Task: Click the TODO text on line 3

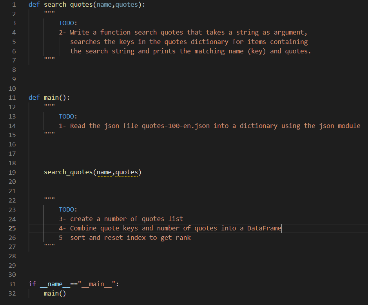Action: [x=66, y=23]
